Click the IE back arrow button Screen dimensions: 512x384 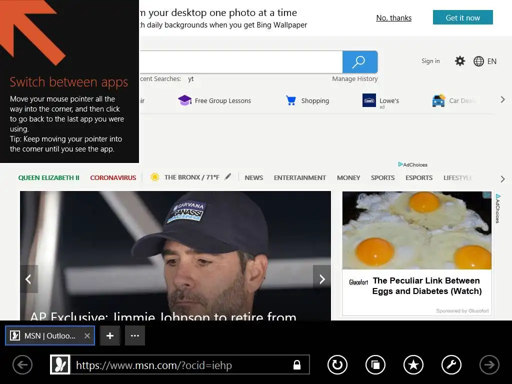coord(22,364)
